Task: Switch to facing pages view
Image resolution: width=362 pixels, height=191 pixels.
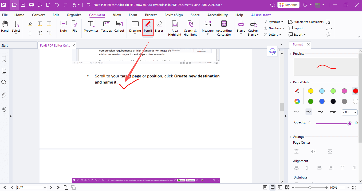Action: point(280,188)
